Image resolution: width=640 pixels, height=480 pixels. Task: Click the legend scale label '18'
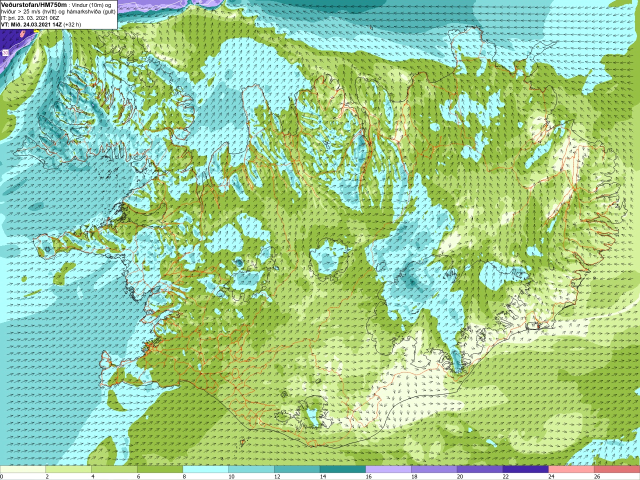414,477
